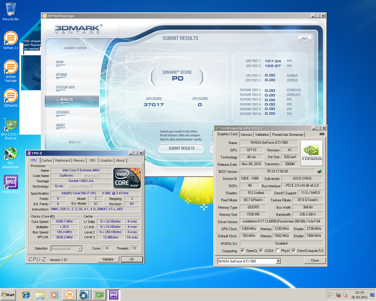376x301 pixels.
Task: Click the Validate button in CPU-Z
Action: click(108, 259)
